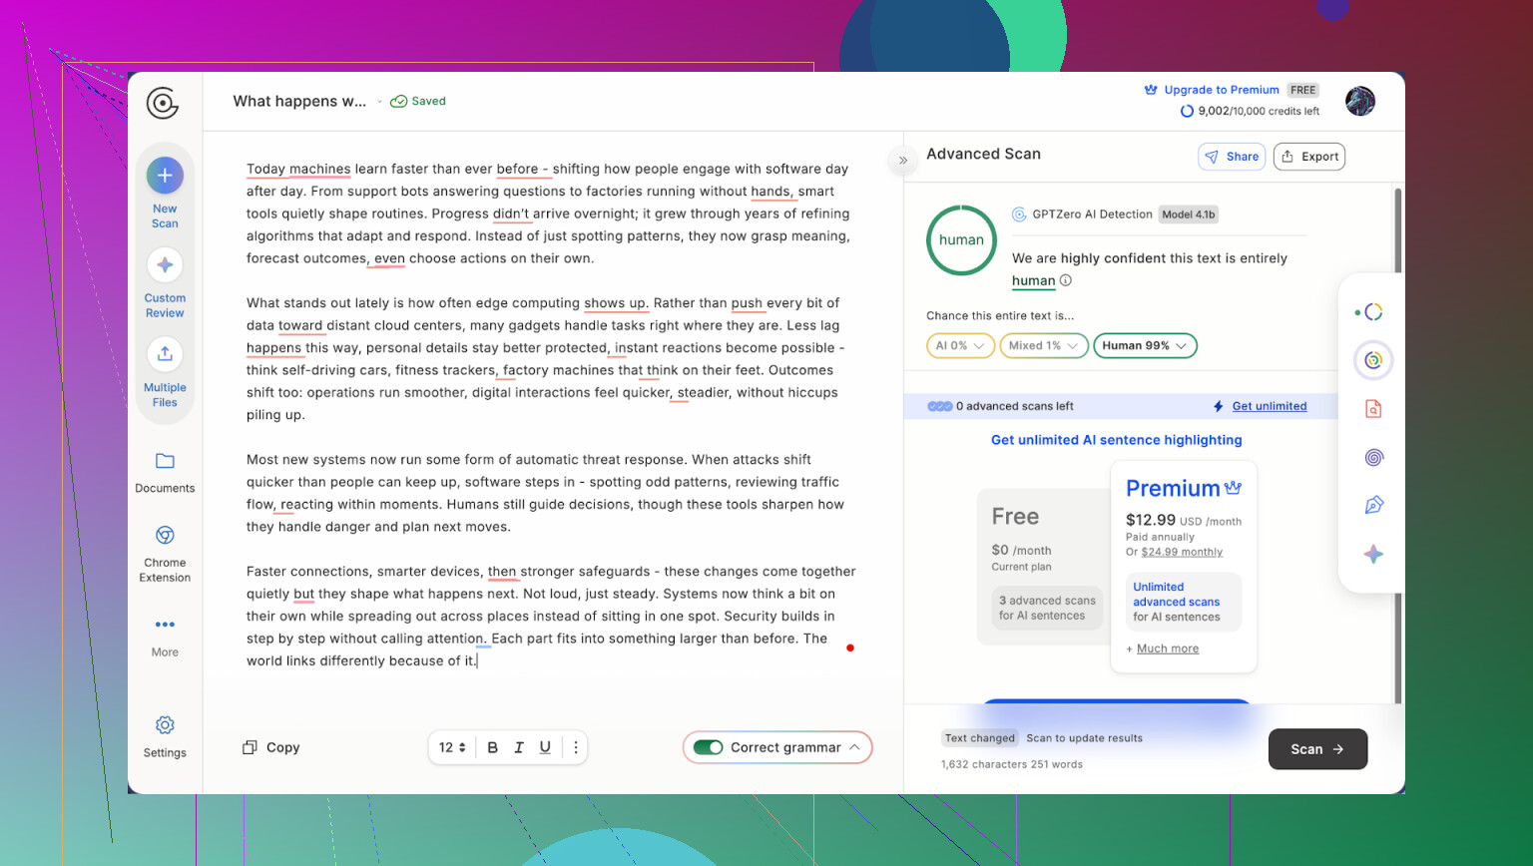Open the Chrome Extension page
Image resolution: width=1533 pixels, height=866 pixels.
pyautogui.click(x=165, y=536)
